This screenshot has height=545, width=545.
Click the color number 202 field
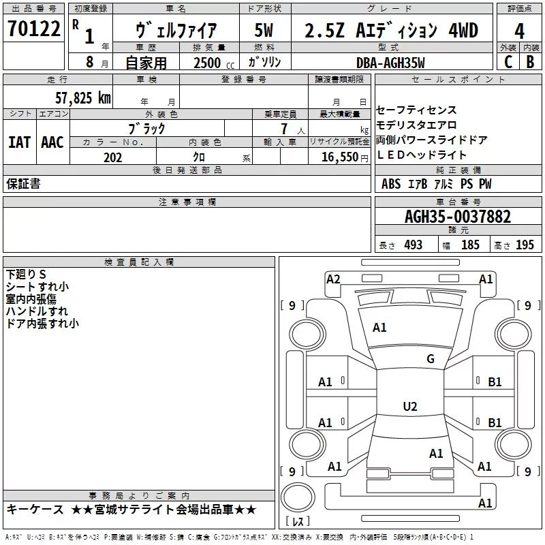113,157
